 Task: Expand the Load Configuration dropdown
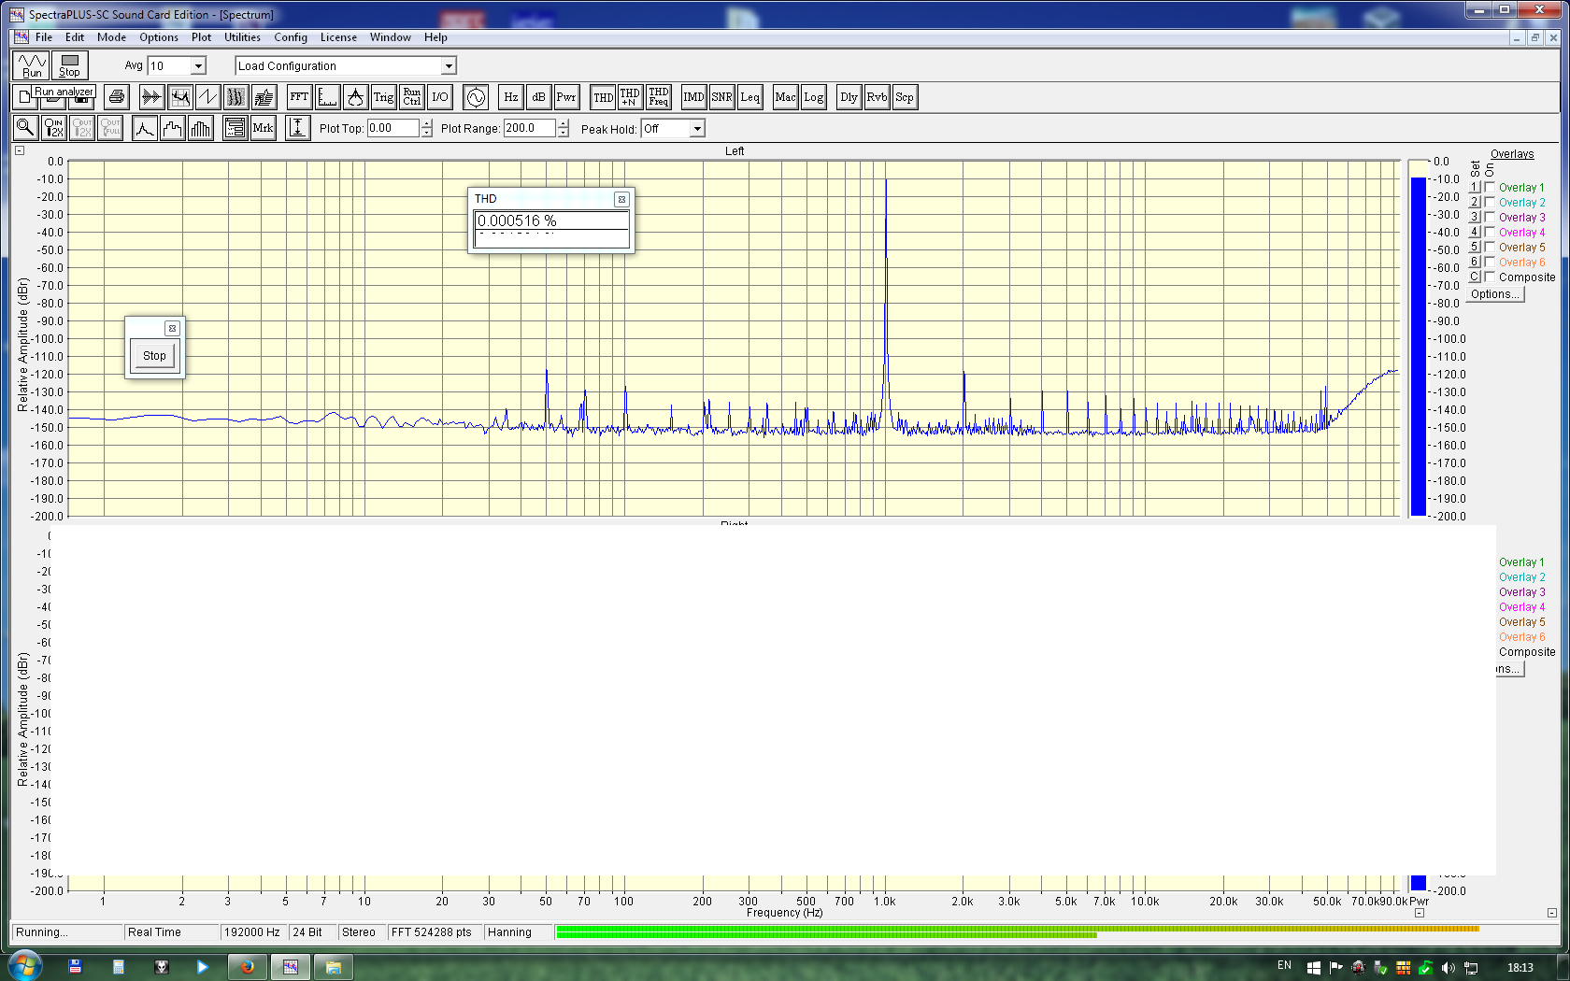(x=449, y=66)
